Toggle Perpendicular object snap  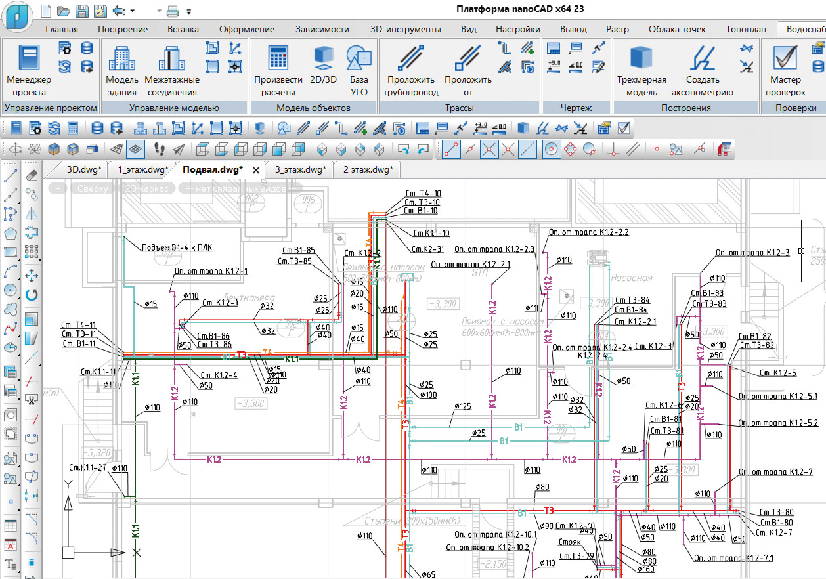pos(614,149)
